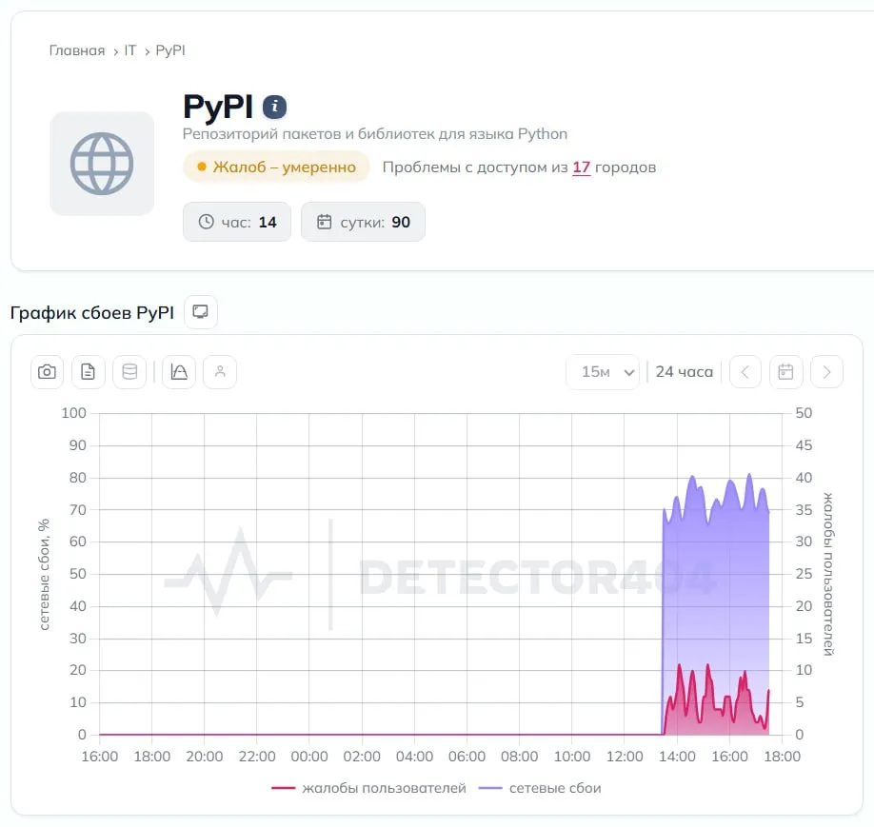Image resolution: width=874 pixels, height=827 pixels.
Task: Click the 24 часа range label
Action: click(684, 372)
